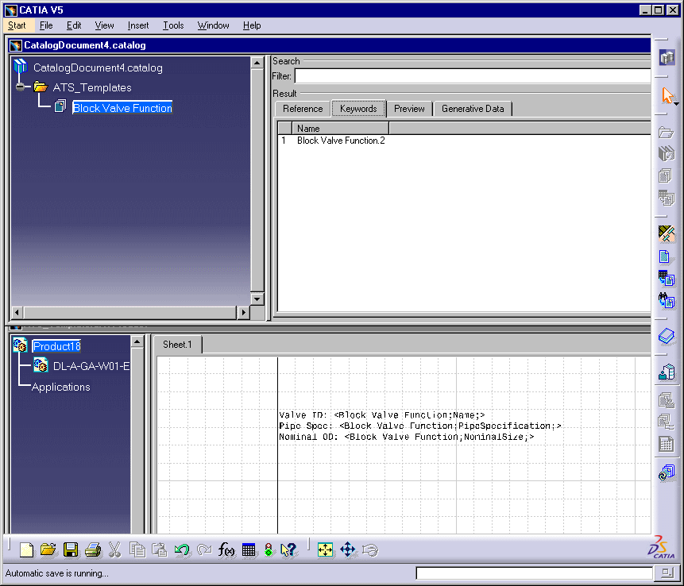Undo the last action with the green arrow
The height and width of the screenshot is (586, 684).
[181, 549]
